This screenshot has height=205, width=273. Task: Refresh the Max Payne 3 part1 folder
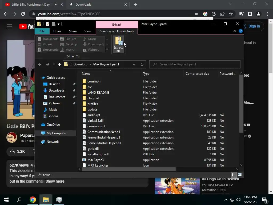(x=142, y=64)
